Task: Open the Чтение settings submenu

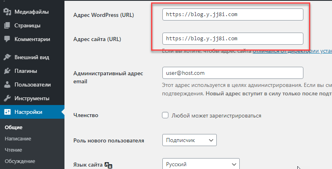Action: [13, 150]
